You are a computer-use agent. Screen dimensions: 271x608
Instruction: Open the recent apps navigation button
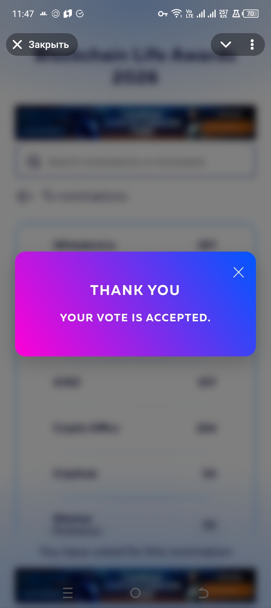68,593
